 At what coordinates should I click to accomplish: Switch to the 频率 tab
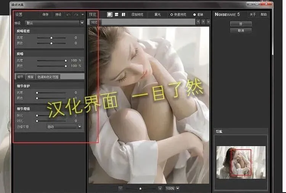pyautogui.click(x=31, y=77)
